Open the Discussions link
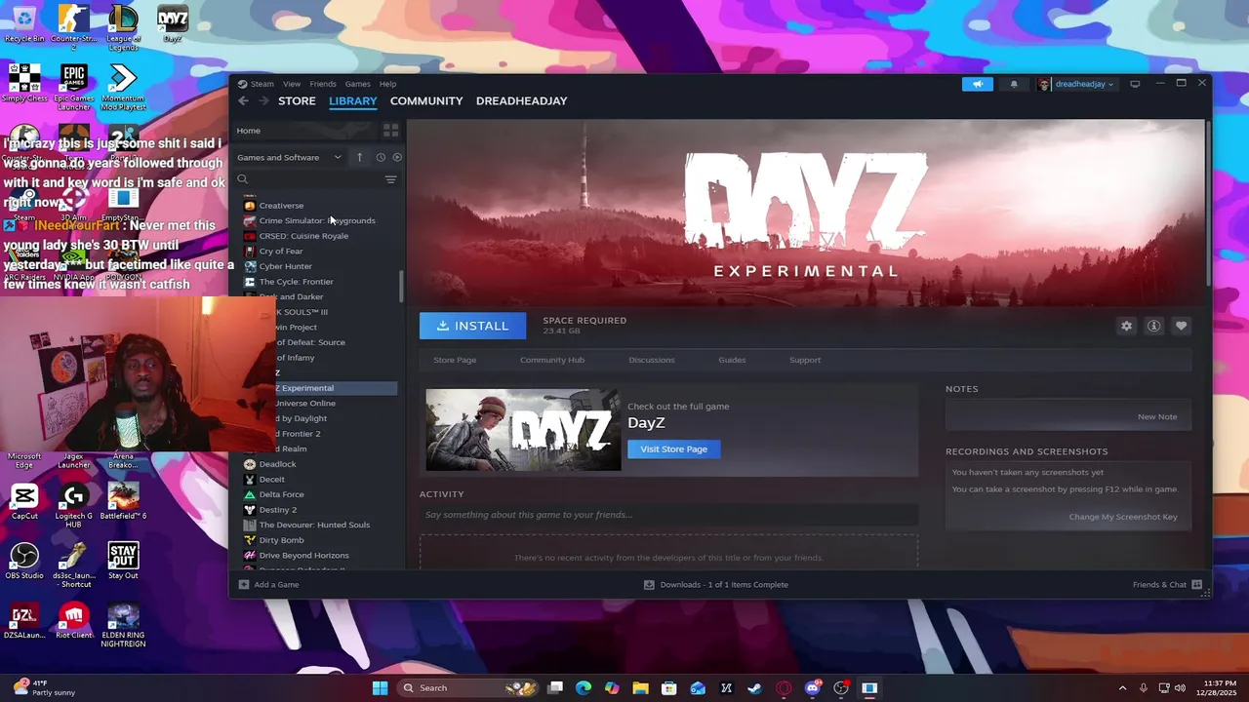Image resolution: width=1249 pixels, height=702 pixels. pos(652,360)
